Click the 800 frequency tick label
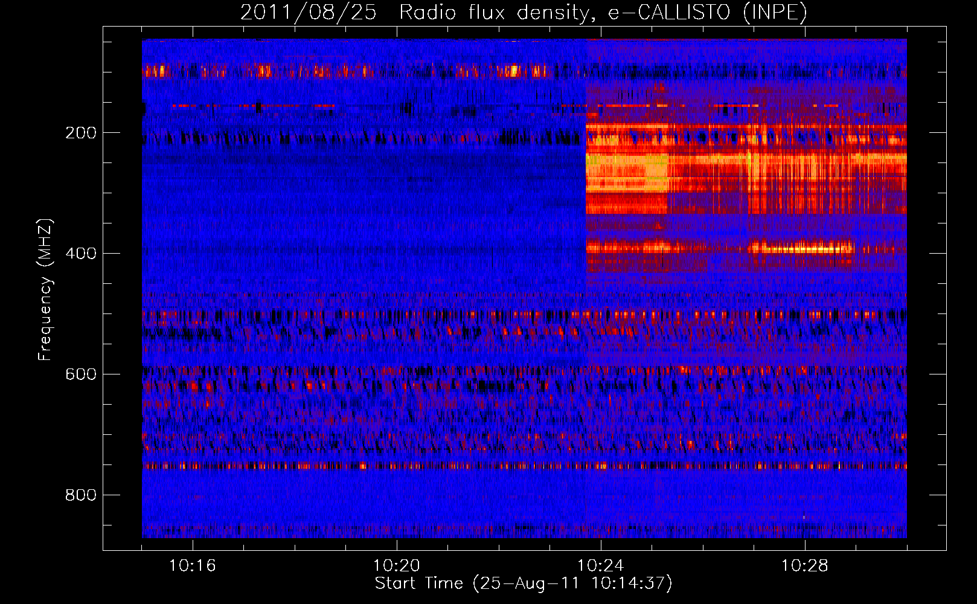Screen dimensions: 977x604 (x=81, y=495)
